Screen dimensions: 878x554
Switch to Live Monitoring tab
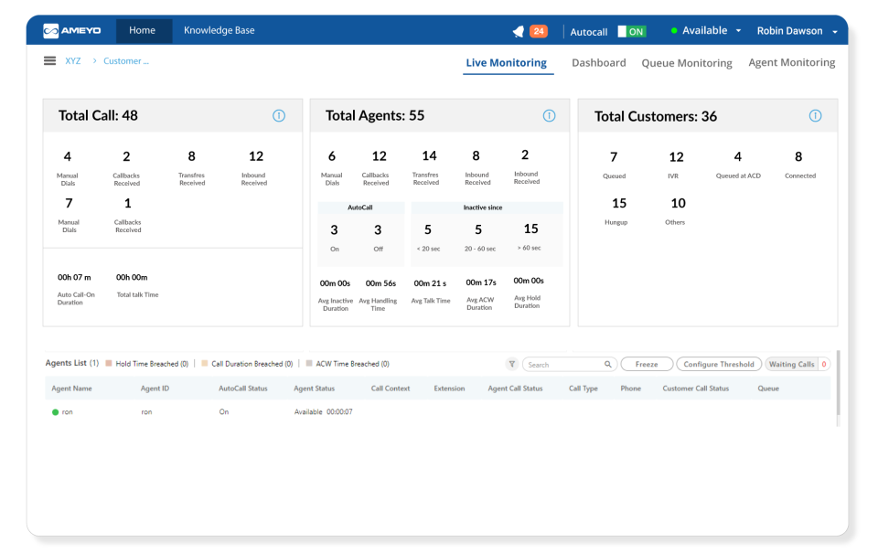pos(507,63)
